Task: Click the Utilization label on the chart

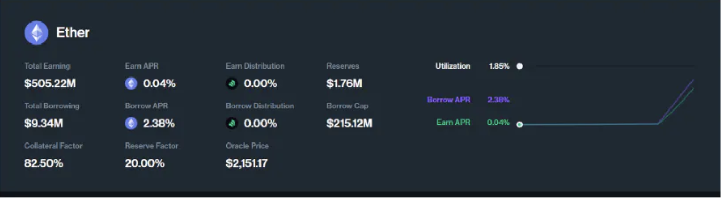Action: pyautogui.click(x=453, y=67)
